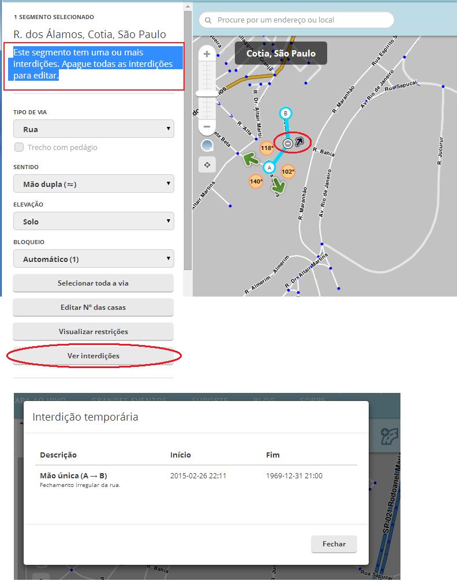Click the R. Jucurur street label

440,151
